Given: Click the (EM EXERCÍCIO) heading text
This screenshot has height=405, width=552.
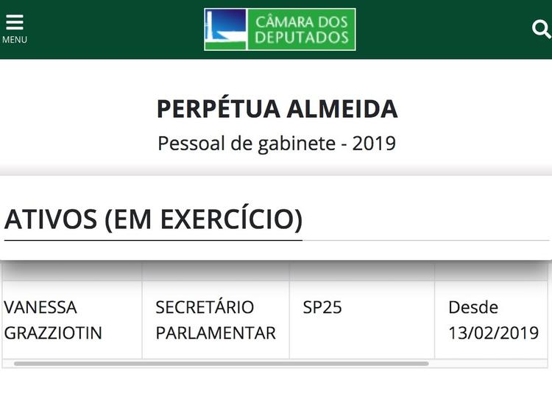Looking at the screenshot, I should [203, 219].
